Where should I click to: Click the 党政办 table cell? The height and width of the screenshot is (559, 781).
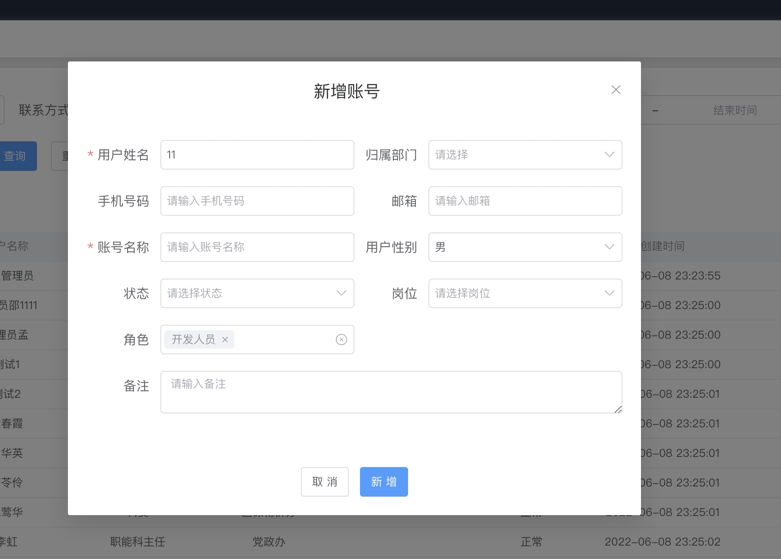269,542
